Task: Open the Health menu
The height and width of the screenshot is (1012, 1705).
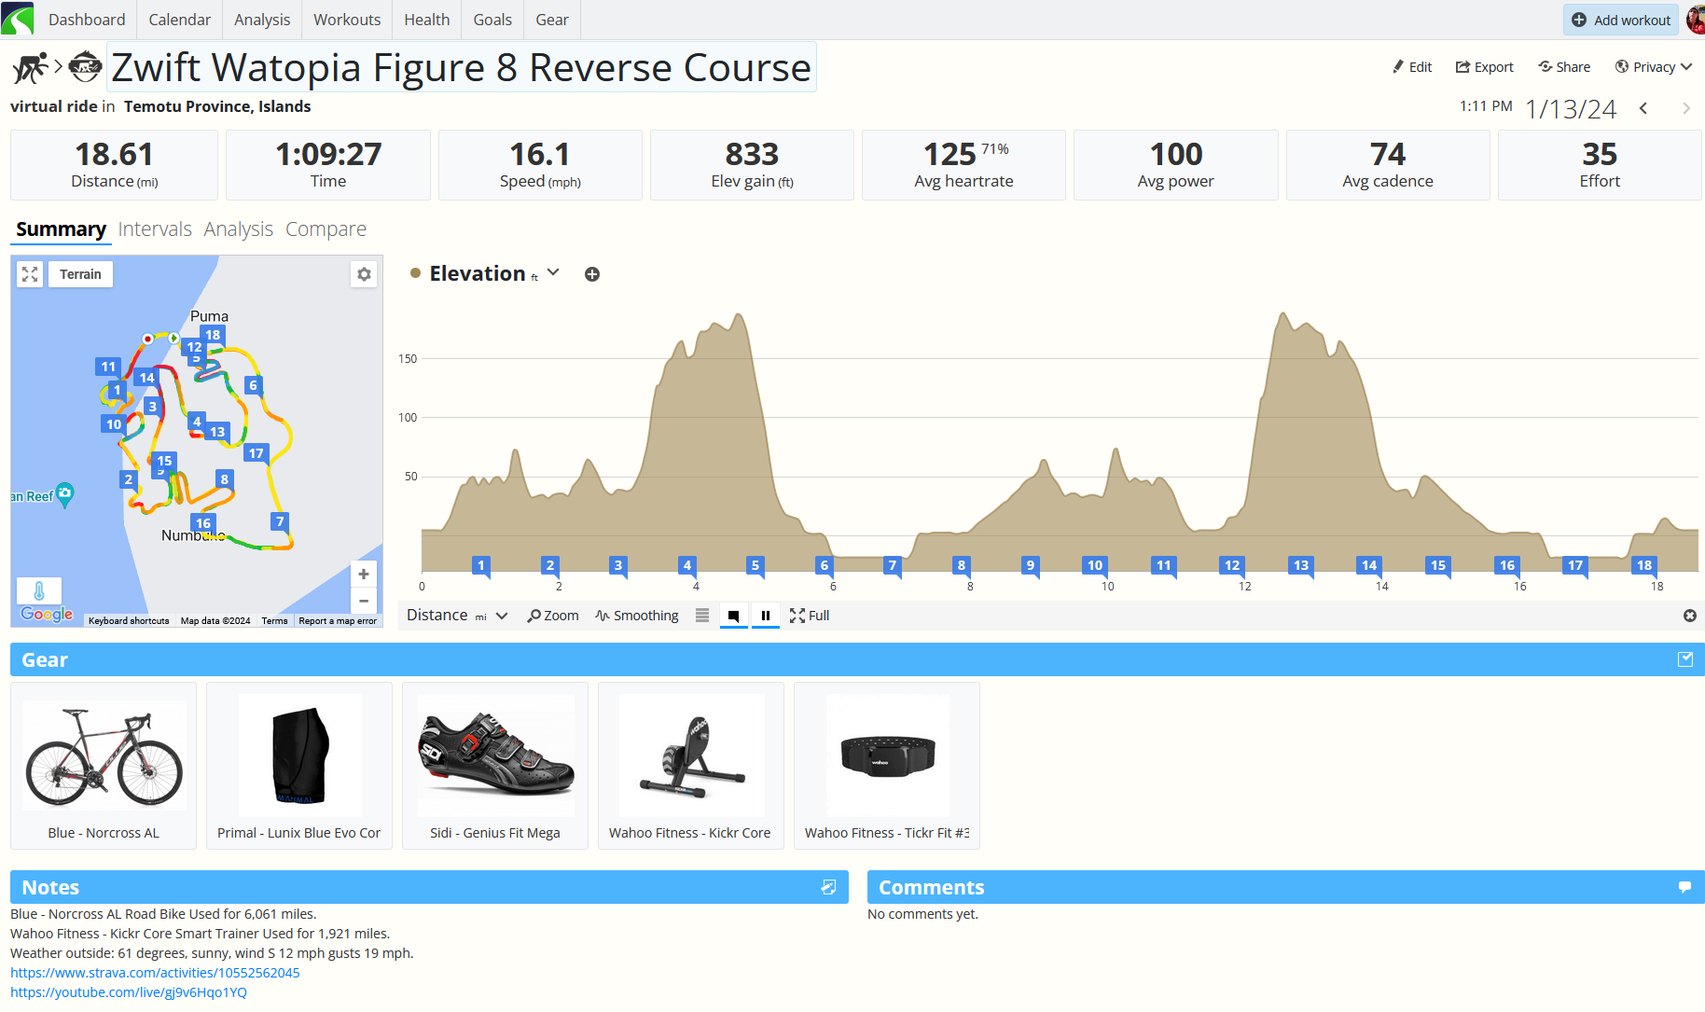Action: click(427, 20)
